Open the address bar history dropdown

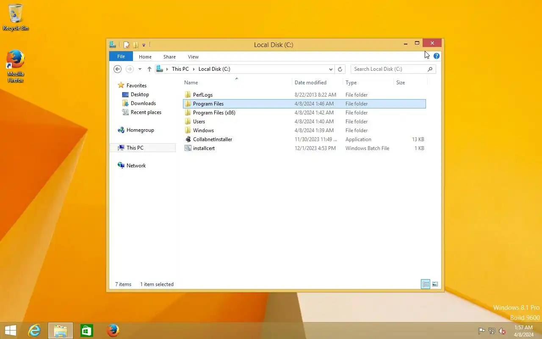pyautogui.click(x=331, y=69)
